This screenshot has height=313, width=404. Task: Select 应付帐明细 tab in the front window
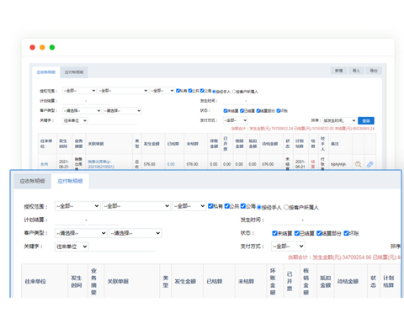[70, 181]
